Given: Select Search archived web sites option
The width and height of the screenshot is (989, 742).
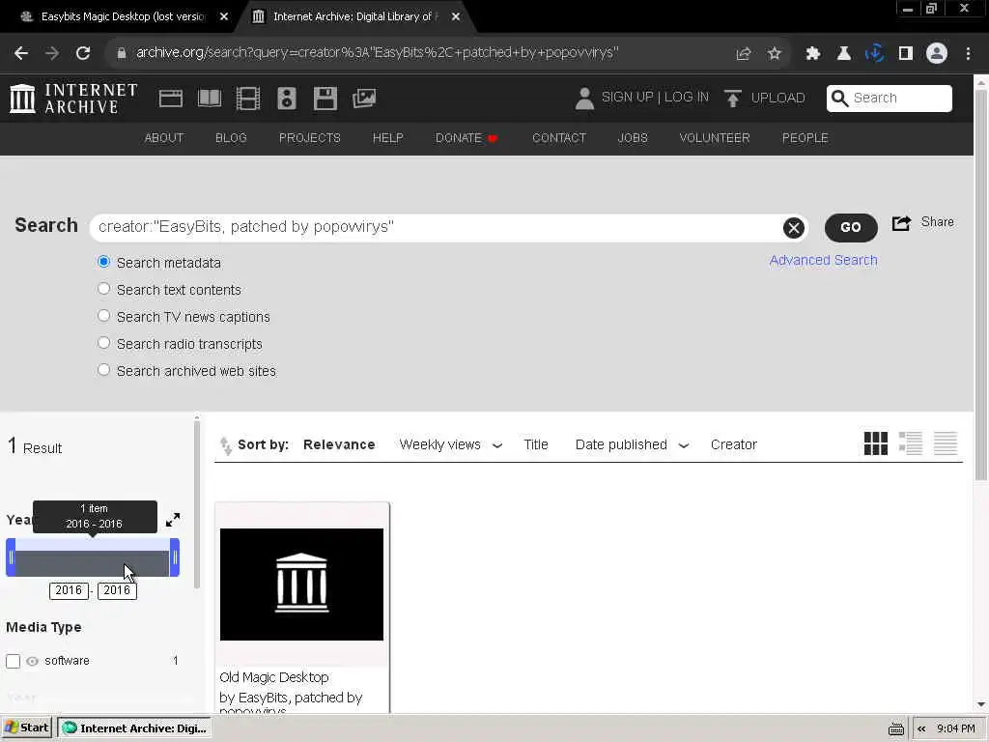Looking at the screenshot, I should pyautogui.click(x=104, y=370).
